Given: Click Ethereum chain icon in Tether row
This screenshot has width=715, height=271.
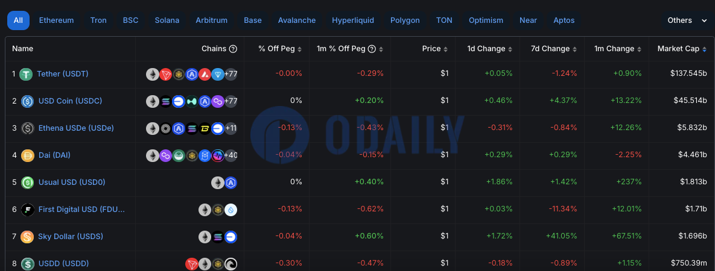Looking at the screenshot, I should pyautogui.click(x=153, y=74).
